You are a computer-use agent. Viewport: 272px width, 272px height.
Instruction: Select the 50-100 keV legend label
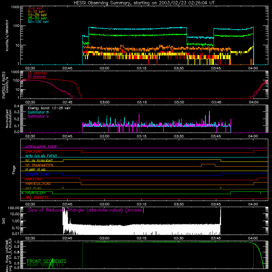(x=38, y=22)
